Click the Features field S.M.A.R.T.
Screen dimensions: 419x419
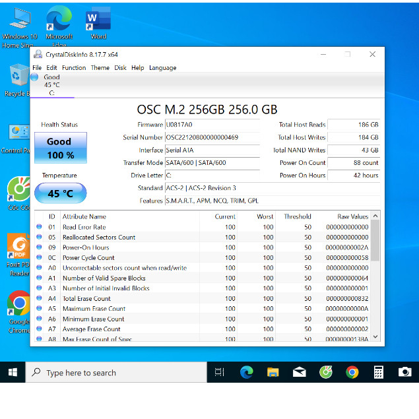(273, 201)
